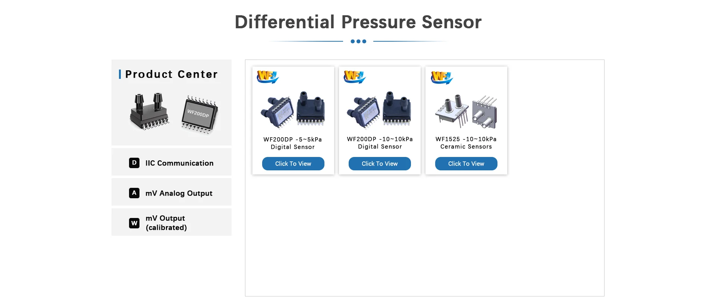
Task: Click To View WF200DP -5~5kPa sensor
Action: pos(293,164)
